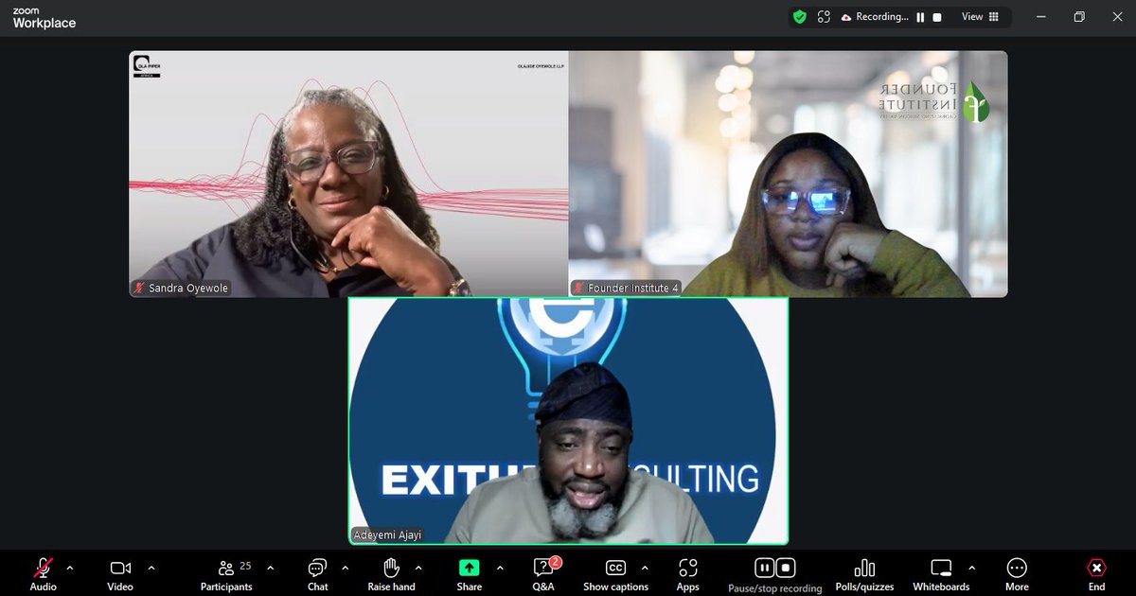Click the capture icon beside shield

point(824,17)
